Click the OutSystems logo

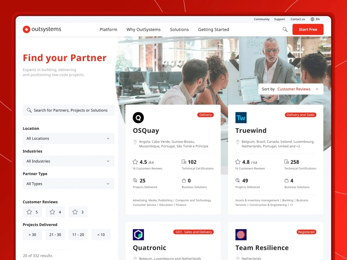click(42, 29)
